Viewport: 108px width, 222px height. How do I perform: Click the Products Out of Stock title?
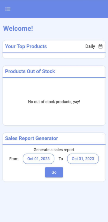(x=30, y=71)
